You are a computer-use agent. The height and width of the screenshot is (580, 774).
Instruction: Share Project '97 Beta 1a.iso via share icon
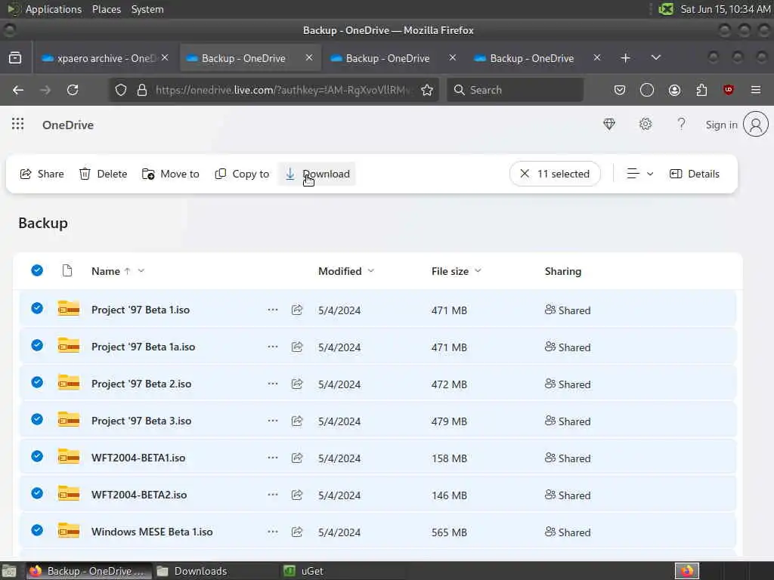(x=296, y=347)
